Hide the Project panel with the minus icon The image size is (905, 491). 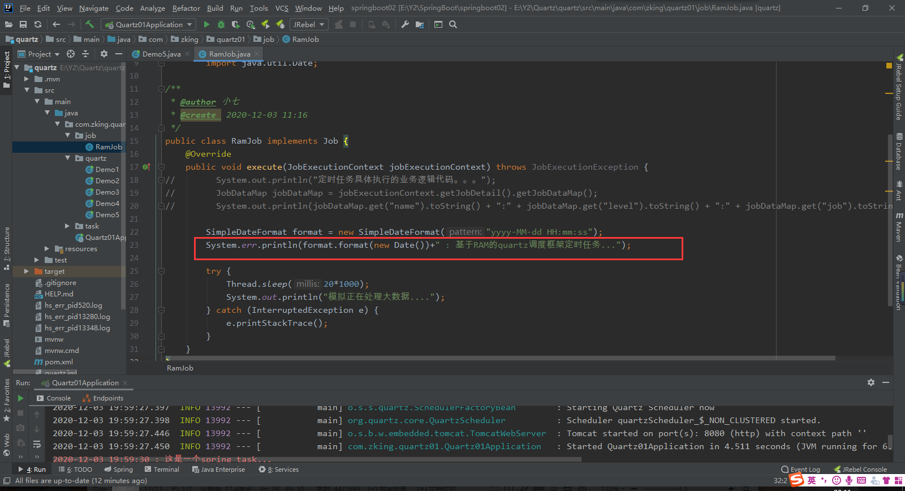(x=119, y=54)
